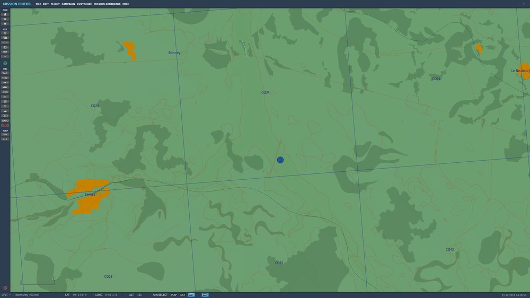
Task: Click the Open mission folder icon
Action: point(5,19)
